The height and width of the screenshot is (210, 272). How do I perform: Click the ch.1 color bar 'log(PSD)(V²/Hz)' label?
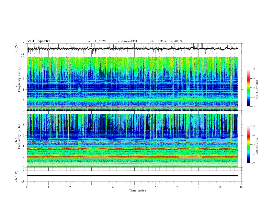257,90
